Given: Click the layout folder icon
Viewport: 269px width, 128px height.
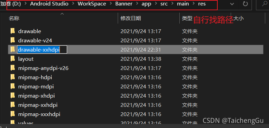Looking at the screenshot, I should tap(13, 59).
